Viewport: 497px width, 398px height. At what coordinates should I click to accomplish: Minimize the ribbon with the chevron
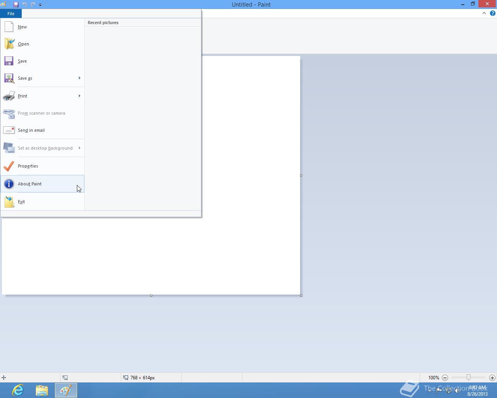[484, 13]
